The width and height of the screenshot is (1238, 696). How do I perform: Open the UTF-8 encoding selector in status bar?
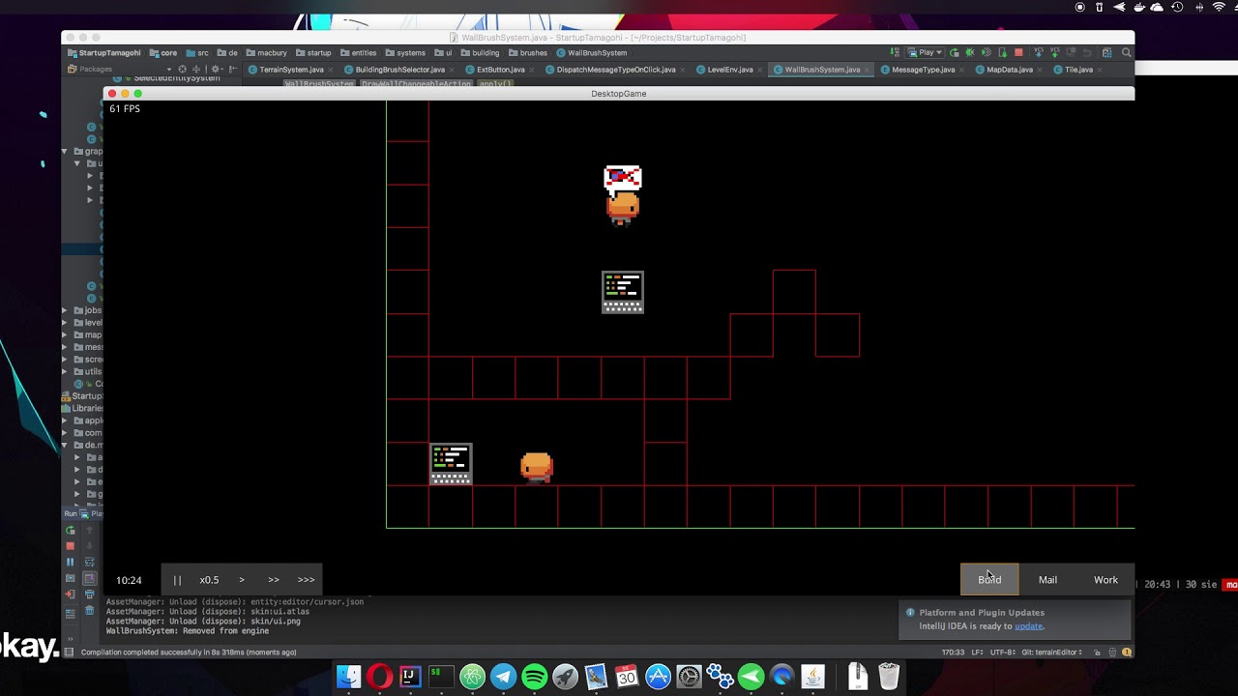click(x=1004, y=652)
